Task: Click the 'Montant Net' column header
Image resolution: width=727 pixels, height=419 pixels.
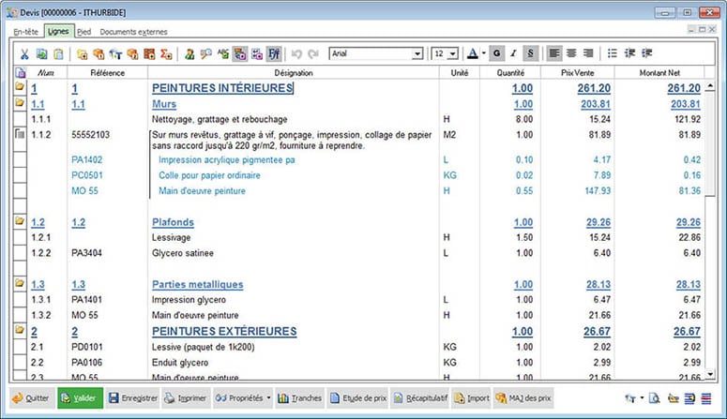Action: pyautogui.click(x=659, y=73)
